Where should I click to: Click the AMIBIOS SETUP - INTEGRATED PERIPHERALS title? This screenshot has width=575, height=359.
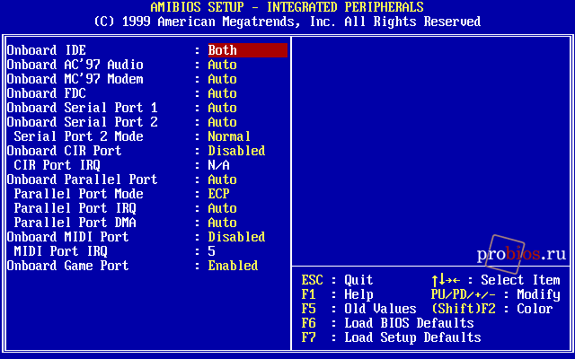point(287,7)
